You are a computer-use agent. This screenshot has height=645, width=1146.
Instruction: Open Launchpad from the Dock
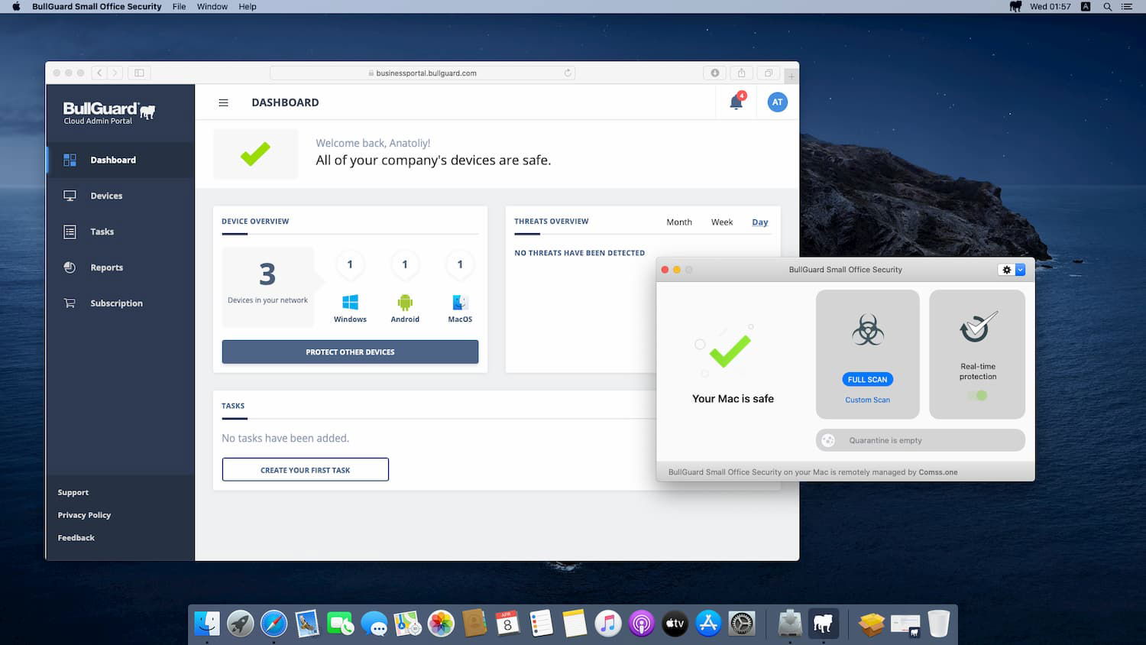[x=241, y=624]
